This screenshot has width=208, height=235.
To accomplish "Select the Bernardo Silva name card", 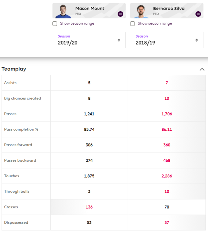I will coord(167,11).
